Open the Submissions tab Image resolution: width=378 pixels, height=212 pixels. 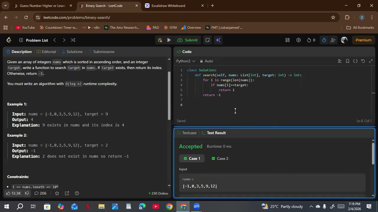[x=101, y=52]
